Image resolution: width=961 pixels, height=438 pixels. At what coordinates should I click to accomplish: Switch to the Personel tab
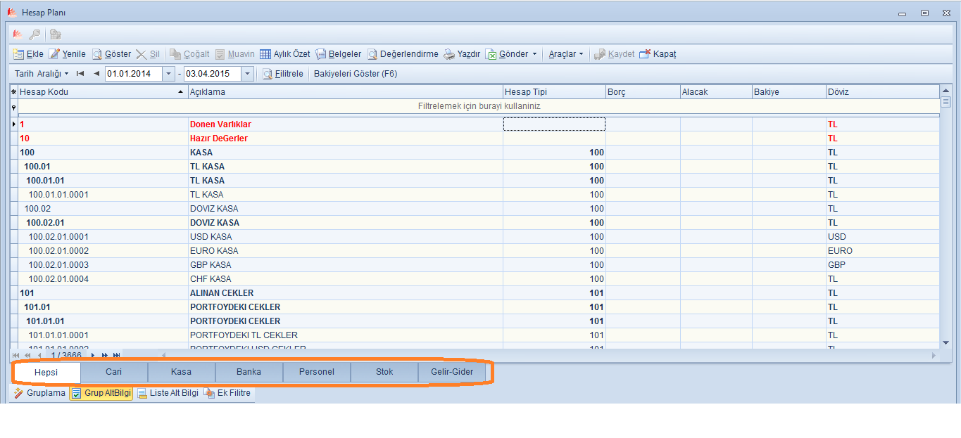pos(317,372)
